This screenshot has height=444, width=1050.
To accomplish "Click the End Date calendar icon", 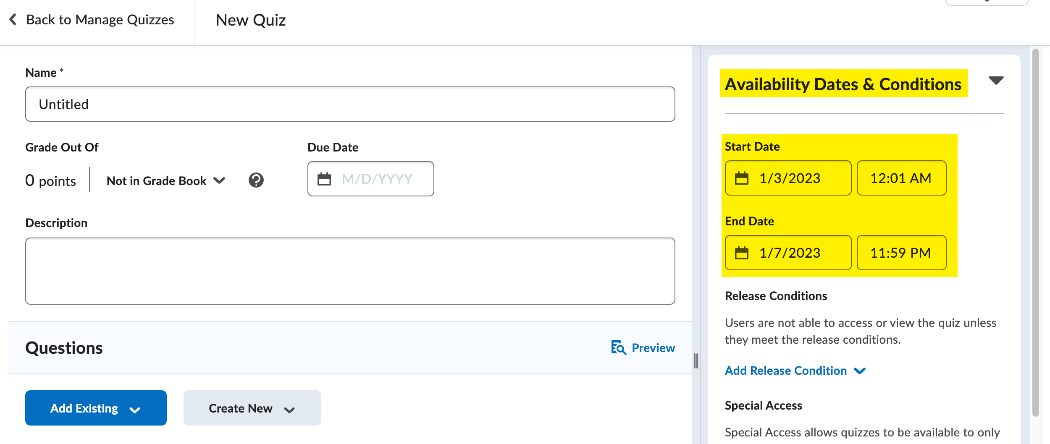I will (741, 253).
